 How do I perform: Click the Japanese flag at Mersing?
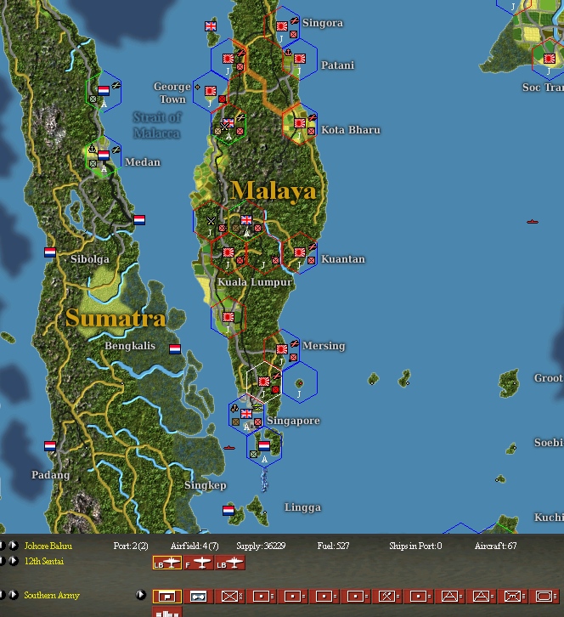282,349
